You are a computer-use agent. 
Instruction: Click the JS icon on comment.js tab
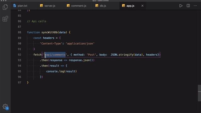click(x=68, y=6)
